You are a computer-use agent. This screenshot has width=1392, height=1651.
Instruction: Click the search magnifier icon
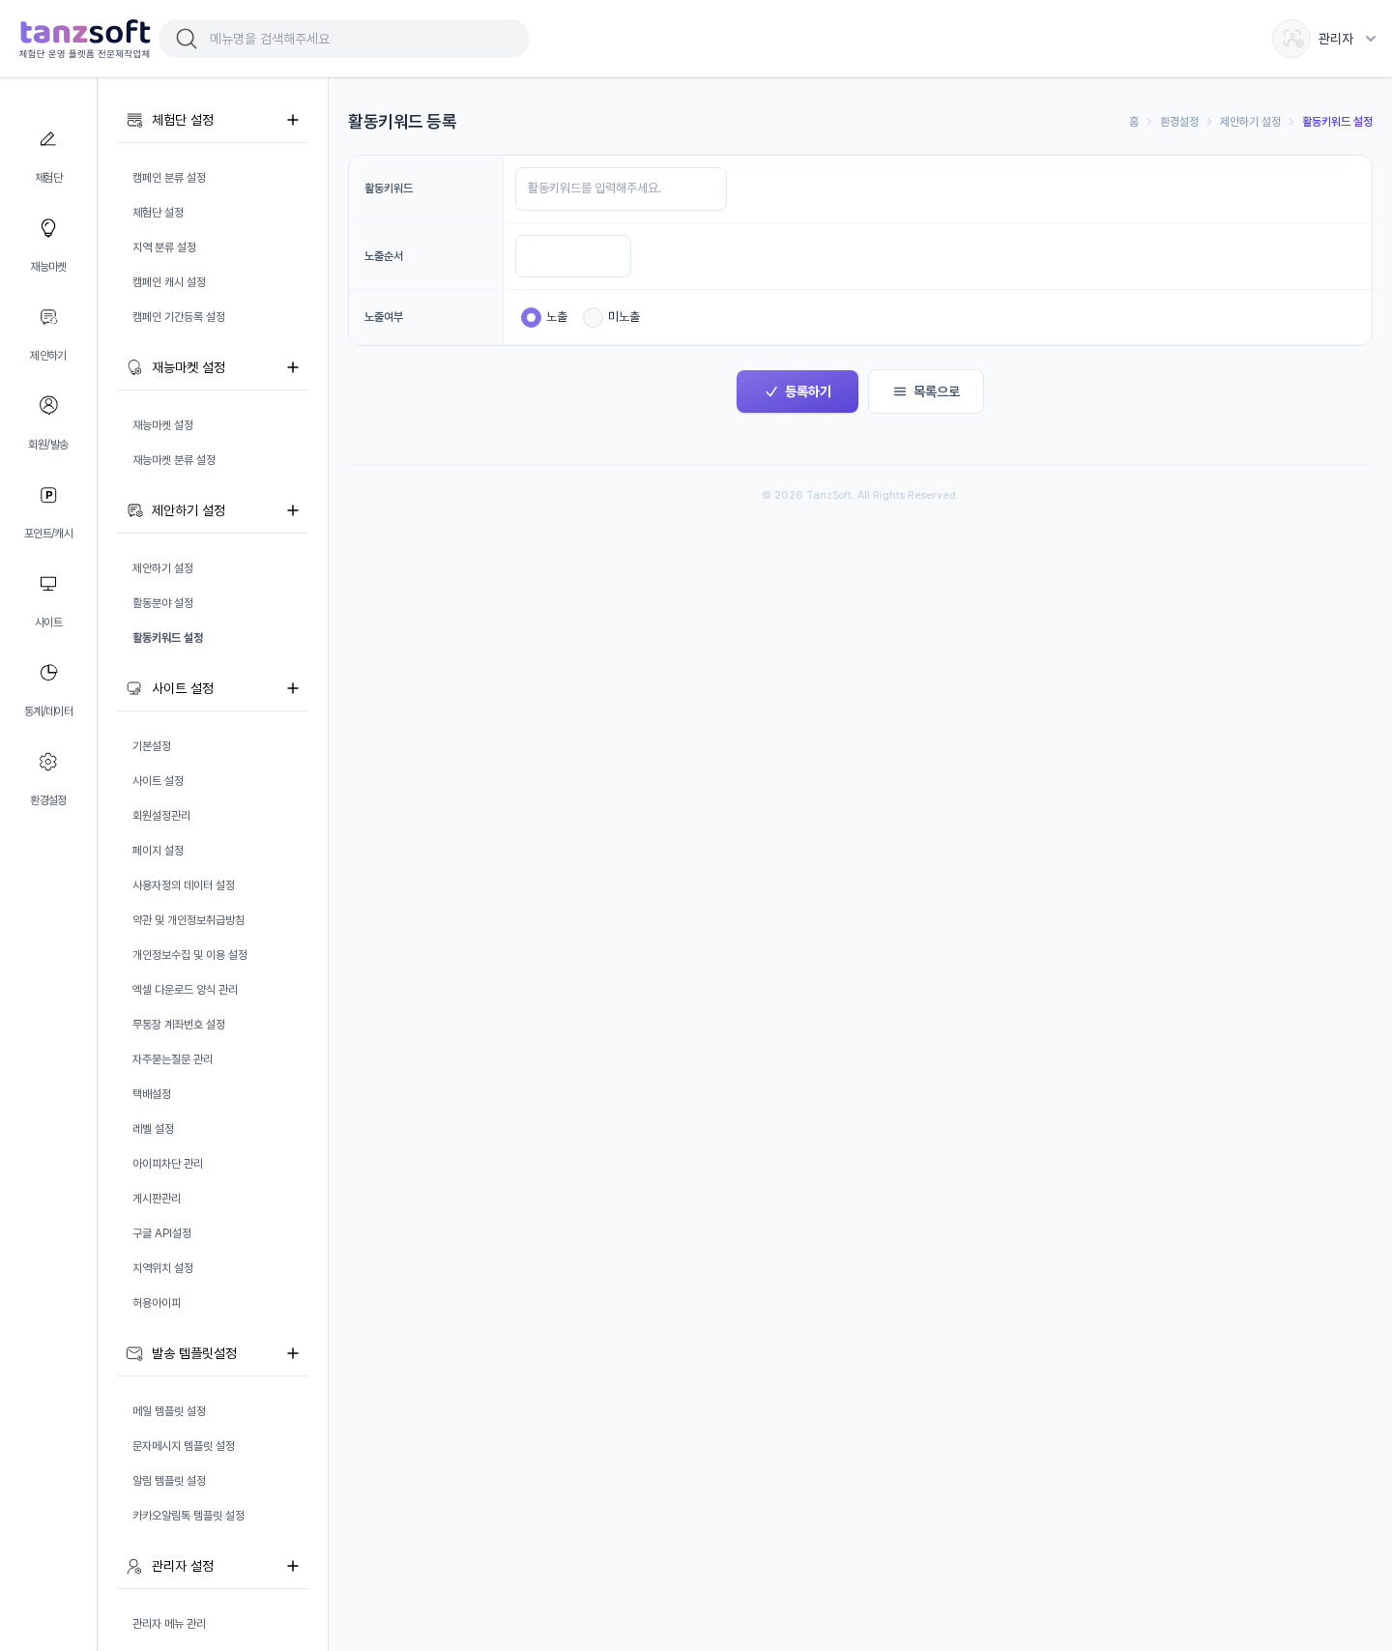187,39
